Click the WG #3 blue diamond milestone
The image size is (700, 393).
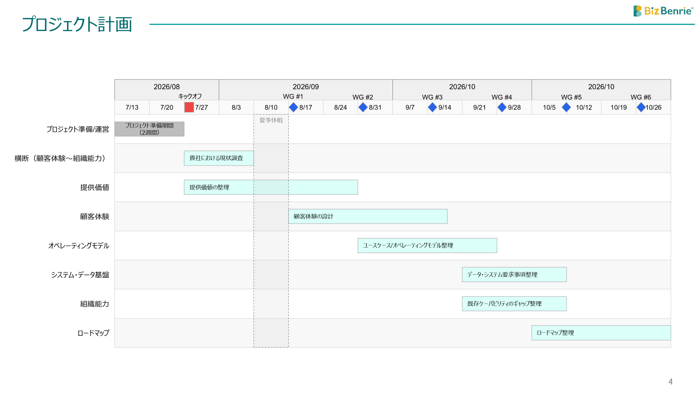432,107
